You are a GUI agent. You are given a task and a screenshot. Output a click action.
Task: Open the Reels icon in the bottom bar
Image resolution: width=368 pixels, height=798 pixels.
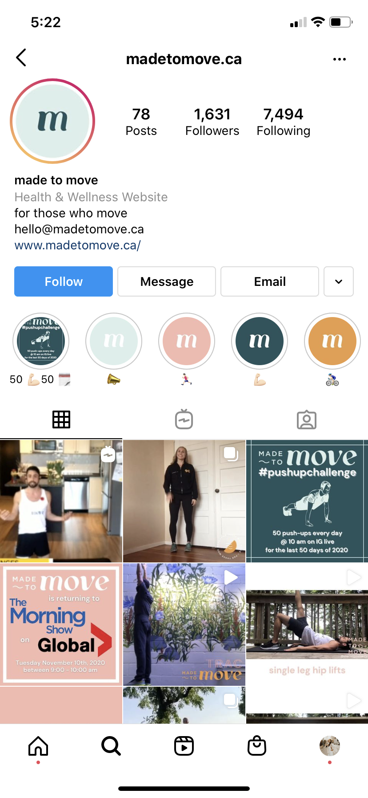(184, 746)
